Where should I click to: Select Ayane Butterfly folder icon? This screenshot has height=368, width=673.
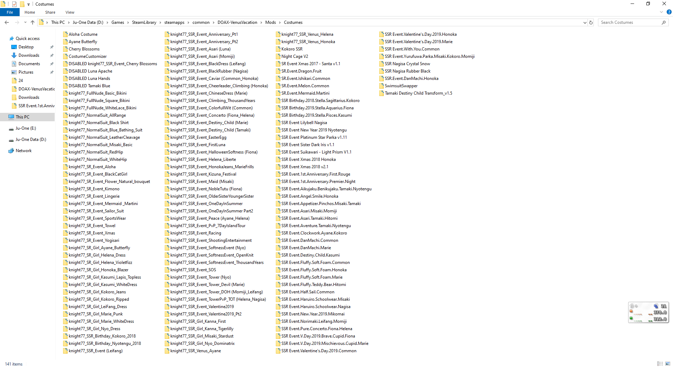pos(65,42)
